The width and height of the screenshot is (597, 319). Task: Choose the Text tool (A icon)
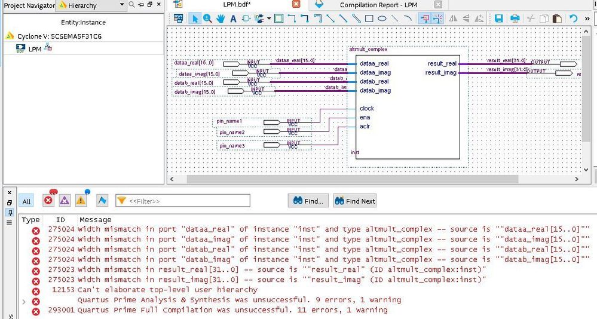click(234, 19)
